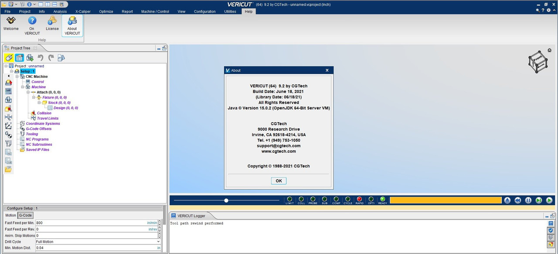Collapse the Attach (0, 0, 0) node
This screenshot has width=558, height=254.
(28, 92)
